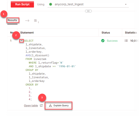Click the dropdown arrow beside the engine name
The width and height of the screenshot is (139, 116).
[126, 4]
